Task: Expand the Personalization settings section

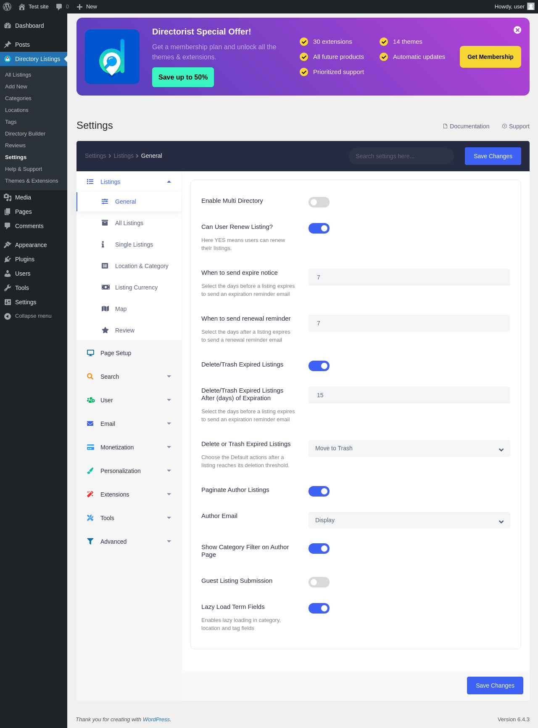Action: tap(169, 471)
